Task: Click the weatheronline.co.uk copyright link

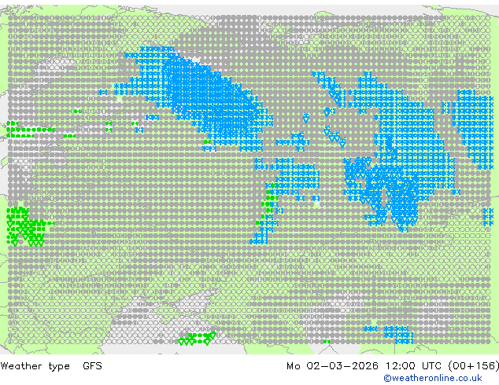Action: click(x=433, y=378)
